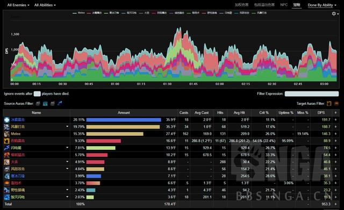Click the green amount bar in the 7.81% row

(x=101, y=148)
